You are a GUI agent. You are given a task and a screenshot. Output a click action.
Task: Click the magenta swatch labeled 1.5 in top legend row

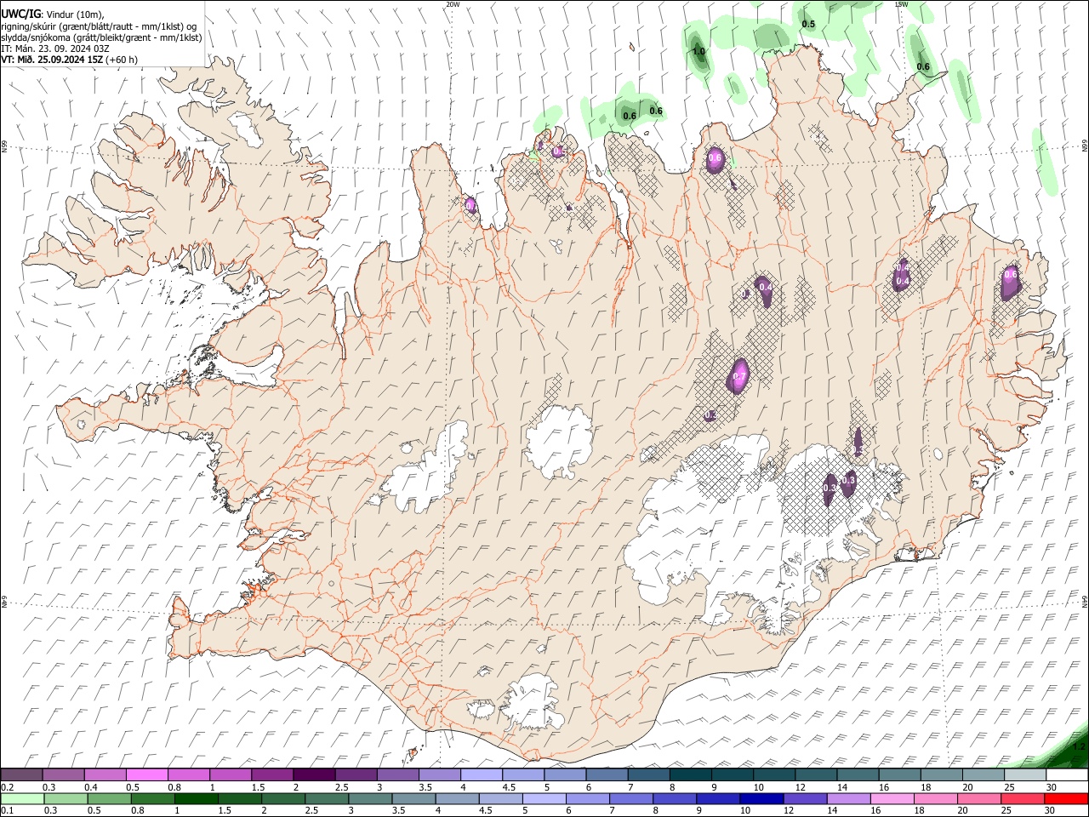point(272,775)
